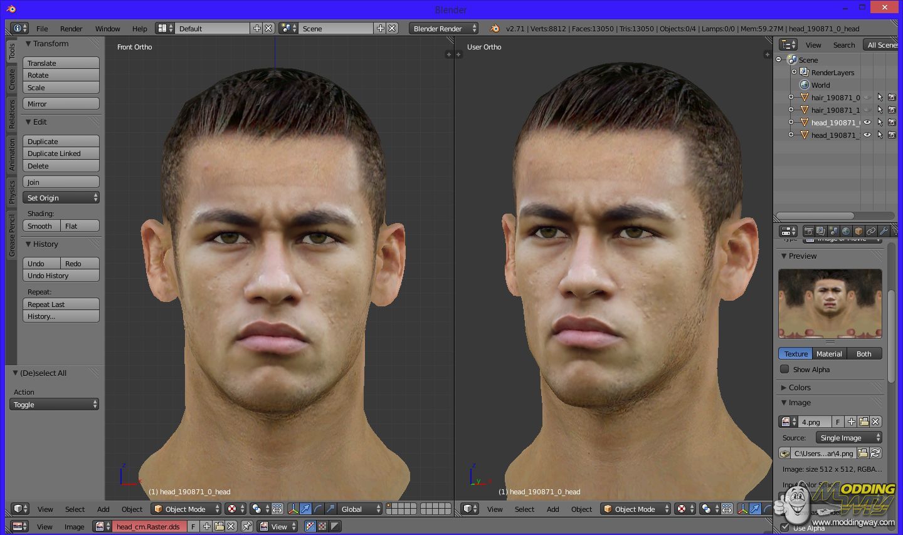903x535 pixels.
Task: Click the Duplicate Linked button
Action: (61, 153)
